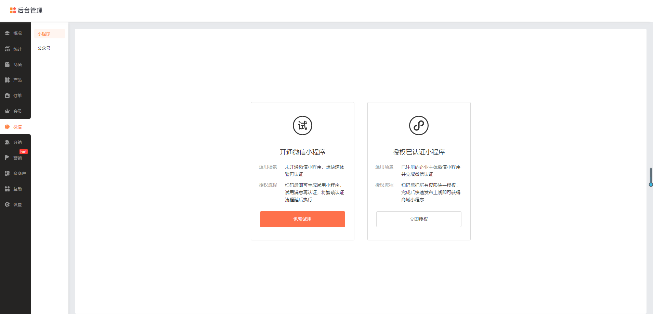Click the text 未开通微信小程序，想快速体验再认证
This screenshot has width=653, height=314.
[314, 171]
